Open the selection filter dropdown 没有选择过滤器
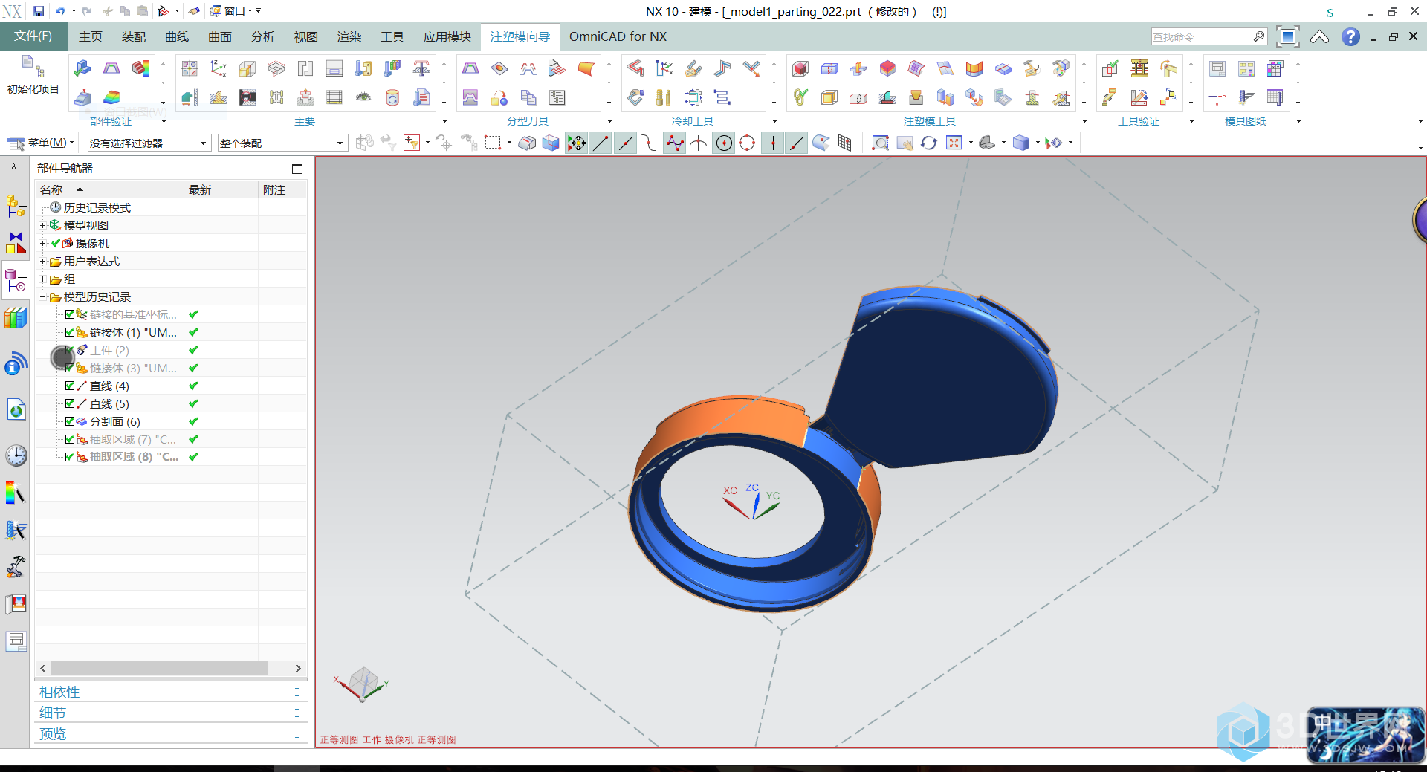1427x772 pixels. (149, 143)
